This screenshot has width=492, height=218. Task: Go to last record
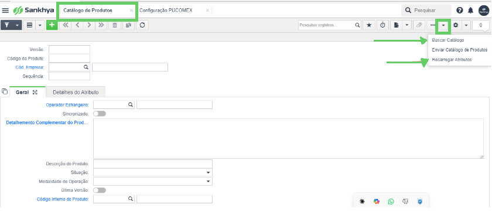(x=101, y=25)
